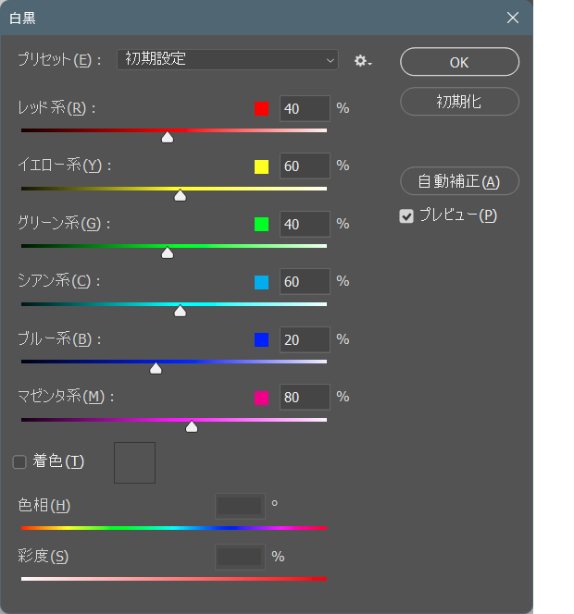Viewport: 574px width, 614px height.
Task: Click the 初期化 (Reset) button
Action: click(x=459, y=102)
